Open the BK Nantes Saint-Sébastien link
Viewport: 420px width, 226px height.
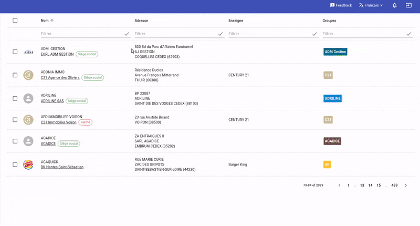pos(62,167)
